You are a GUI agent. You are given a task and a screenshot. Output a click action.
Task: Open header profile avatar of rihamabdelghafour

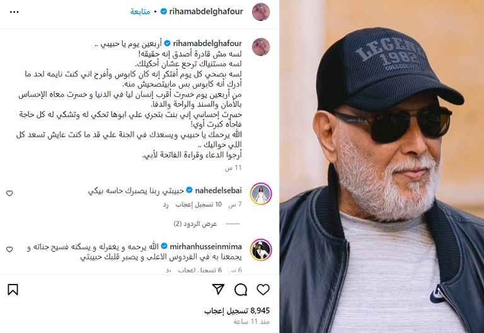261,12
